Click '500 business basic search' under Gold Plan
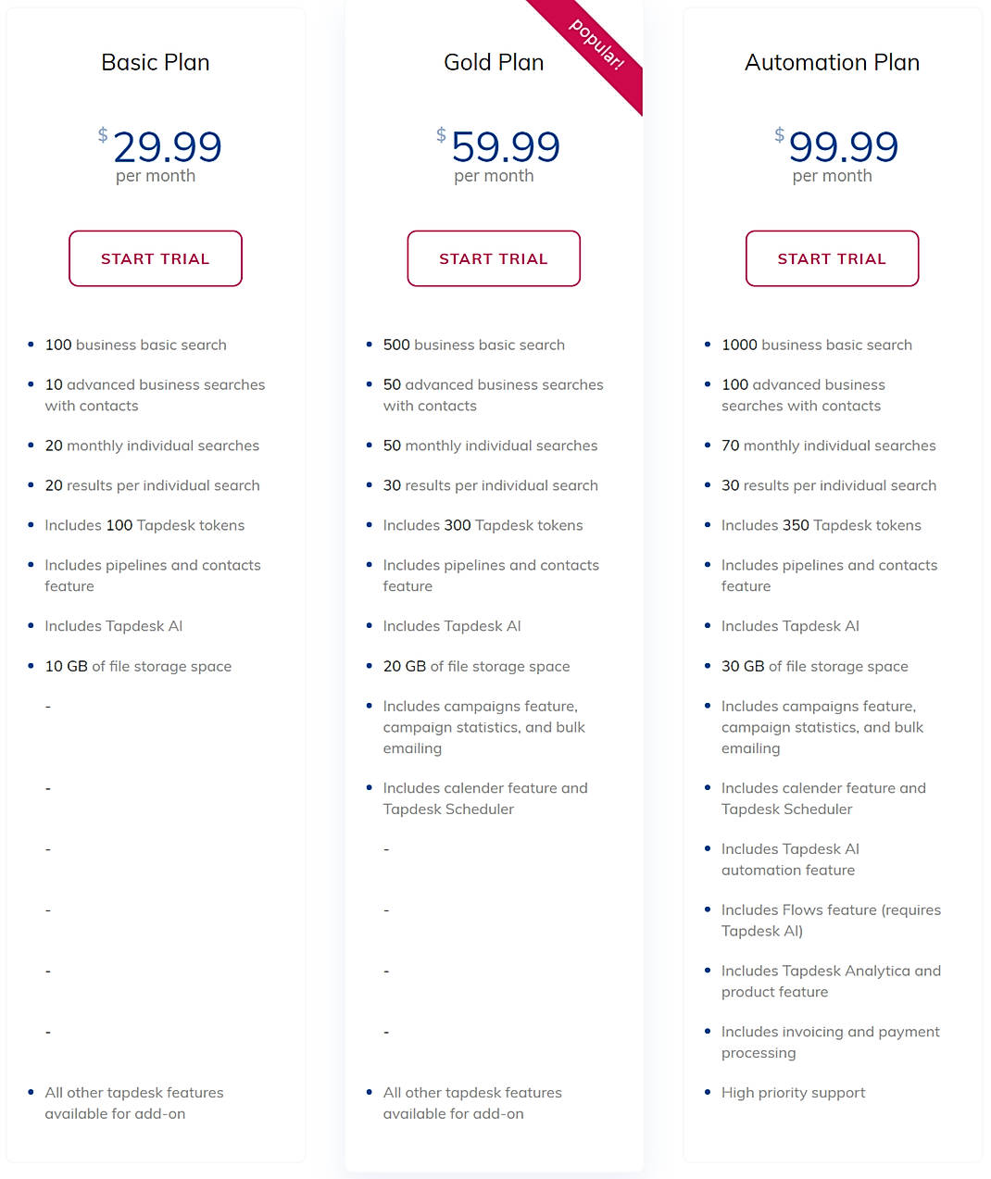The width and height of the screenshot is (991, 1179). point(473,345)
